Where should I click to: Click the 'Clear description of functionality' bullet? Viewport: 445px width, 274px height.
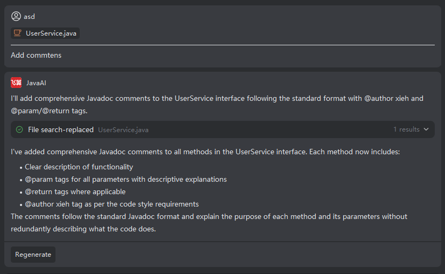point(79,167)
